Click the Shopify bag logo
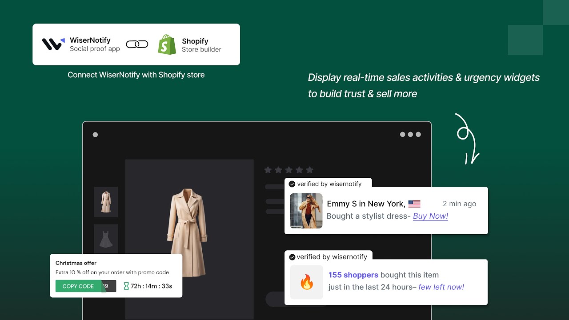 tap(167, 44)
